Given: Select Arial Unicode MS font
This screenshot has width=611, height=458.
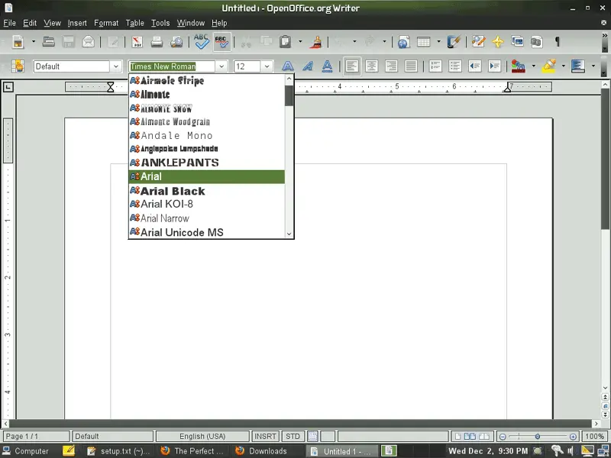Looking at the screenshot, I should coord(206,232).
